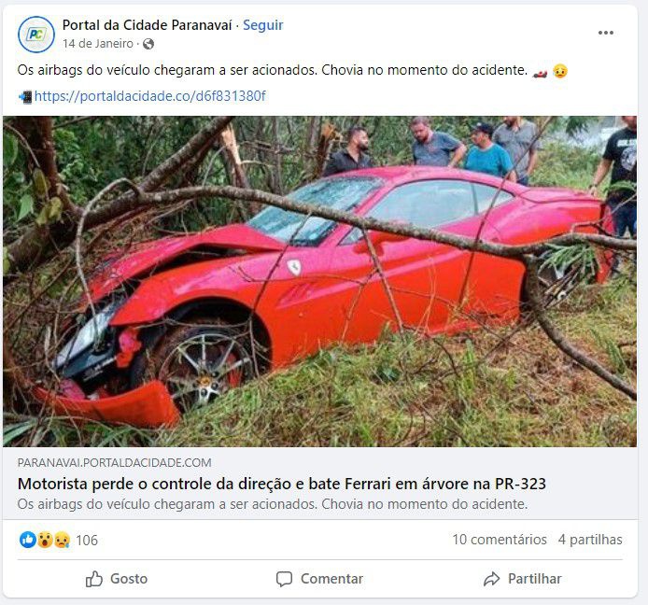Click the Sad reaction emoji icon
This screenshot has width=648, height=605.
click(x=62, y=540)
